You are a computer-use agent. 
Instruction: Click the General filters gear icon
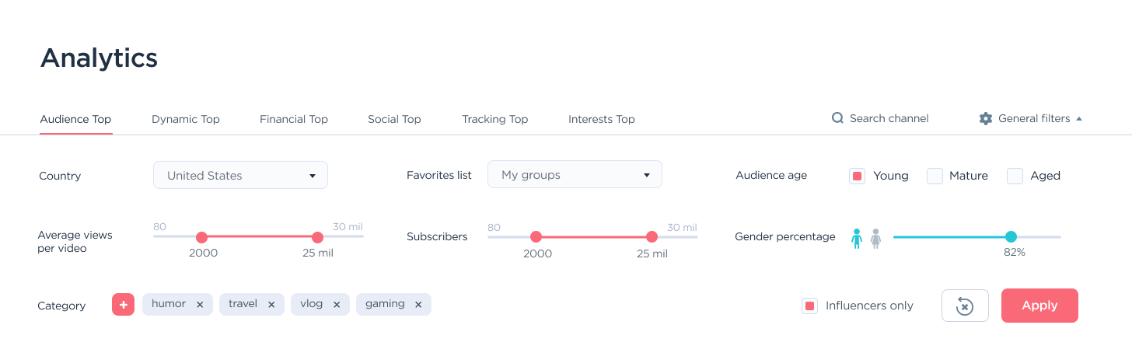pyautogui.click(x=986, y=119)
